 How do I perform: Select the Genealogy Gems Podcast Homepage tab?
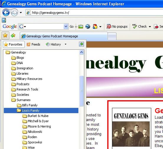[64, 36]
